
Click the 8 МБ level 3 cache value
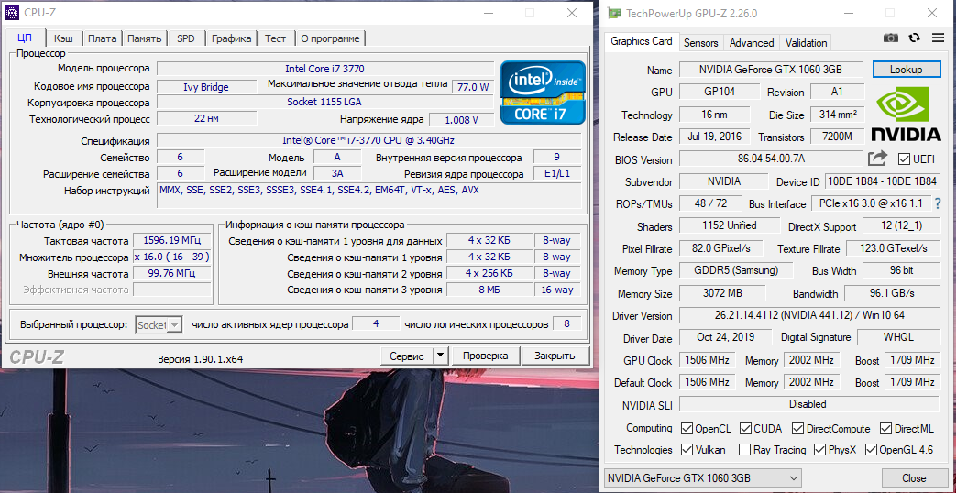tap(489, 290)
